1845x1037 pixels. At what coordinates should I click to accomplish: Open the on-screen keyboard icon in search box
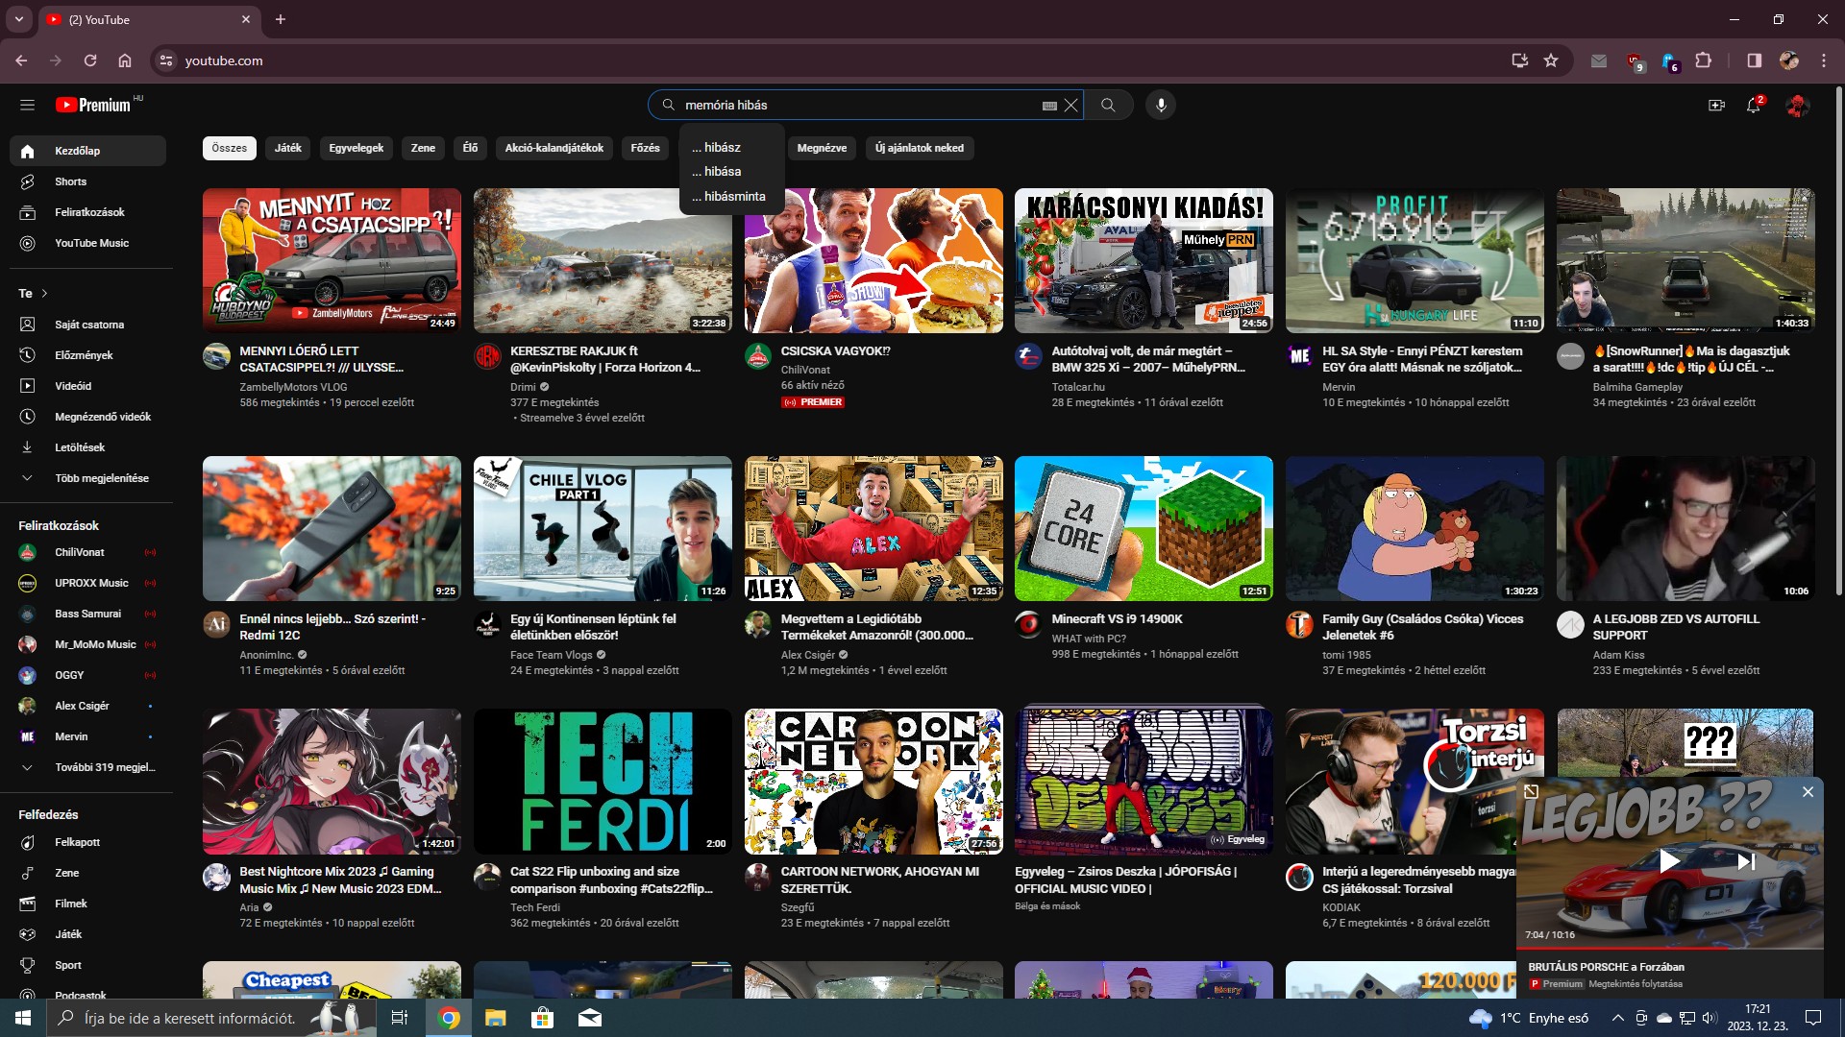pyautogui.click(x=1049, y=106)
